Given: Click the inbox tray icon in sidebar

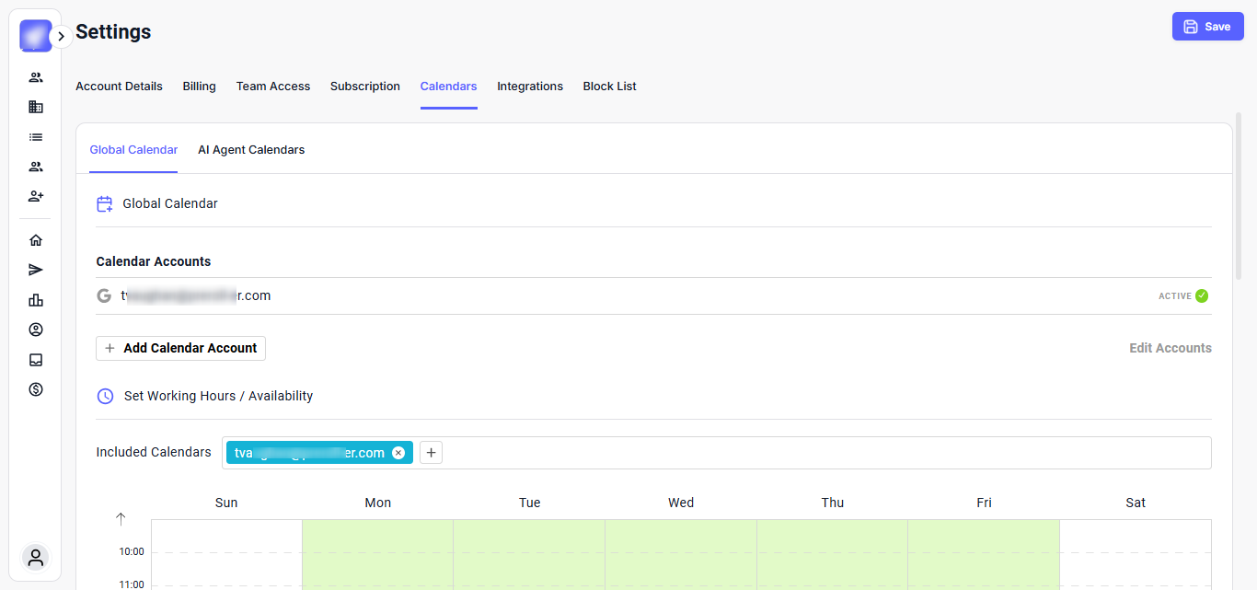Looking at the screenshot, I should [36, 360].
